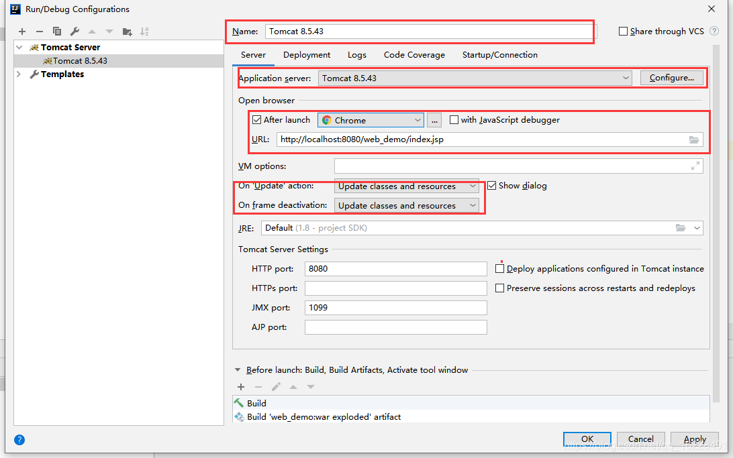This screenshot has height=458, width=733.
Task: Add new configuration with plus icon
Action: (22, 32)
